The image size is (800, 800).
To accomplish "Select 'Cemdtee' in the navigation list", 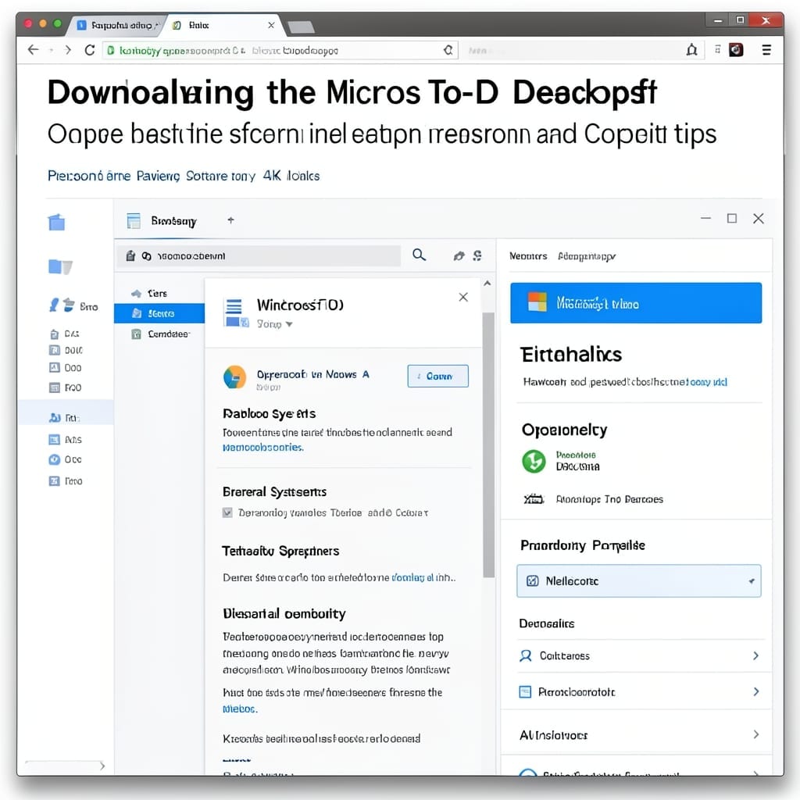I will [x=159, y=334].
